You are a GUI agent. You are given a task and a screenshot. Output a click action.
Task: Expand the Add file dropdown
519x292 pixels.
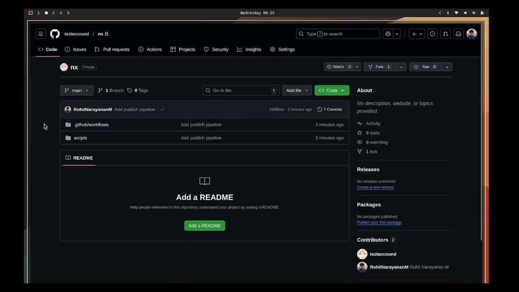pyautogui.click(x=297, y=91)
